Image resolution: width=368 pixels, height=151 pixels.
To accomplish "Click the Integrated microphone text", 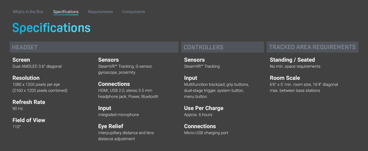I will coord(118,115).
